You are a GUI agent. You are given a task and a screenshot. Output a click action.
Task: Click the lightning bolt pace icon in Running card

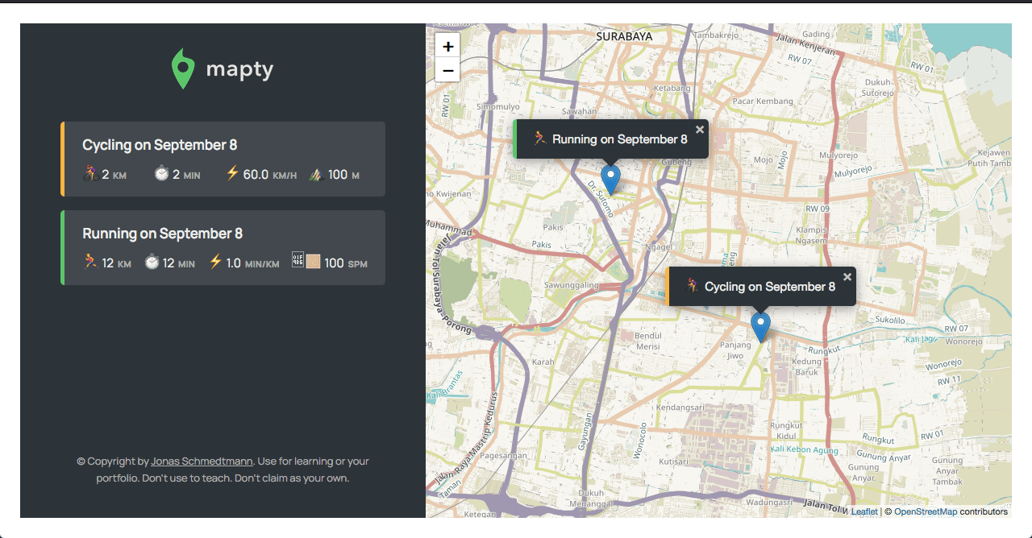point(215,262)
